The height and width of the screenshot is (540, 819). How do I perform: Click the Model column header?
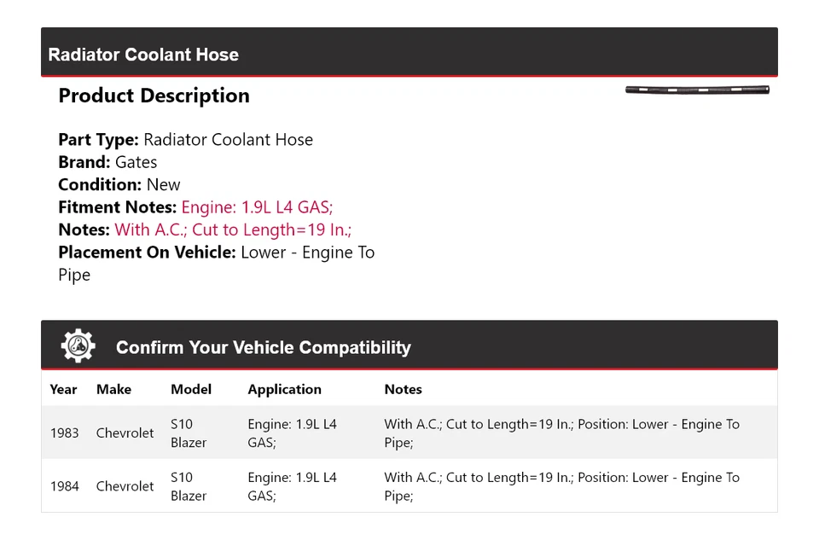tap(191, 389)
